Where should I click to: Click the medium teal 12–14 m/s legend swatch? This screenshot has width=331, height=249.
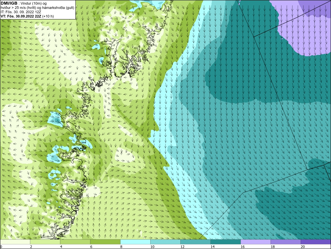click(196, 242)
